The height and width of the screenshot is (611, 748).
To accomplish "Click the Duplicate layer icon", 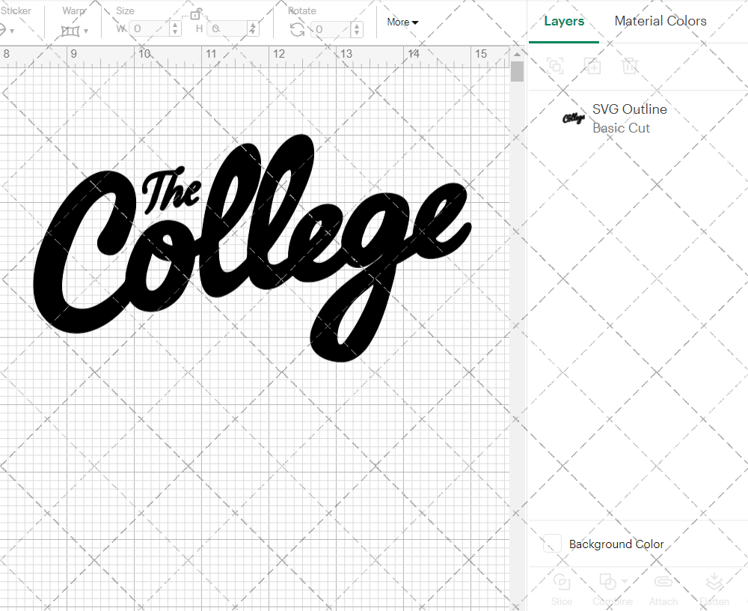I will coord(593,65).
